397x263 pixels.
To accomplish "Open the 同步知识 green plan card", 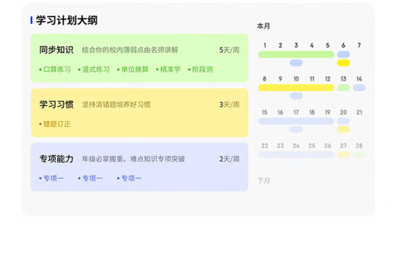I will tap(140, 58).
